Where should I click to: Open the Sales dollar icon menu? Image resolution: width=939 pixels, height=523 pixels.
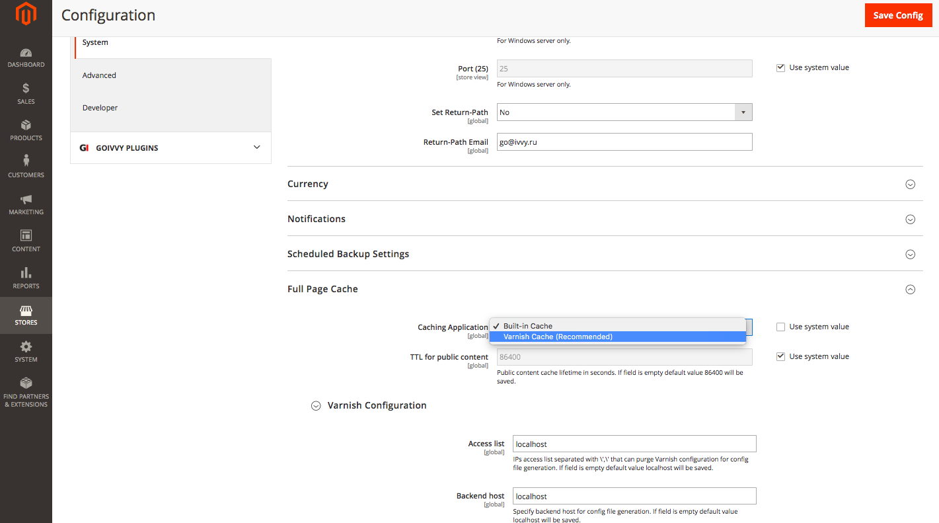click(x=26, y=94)
